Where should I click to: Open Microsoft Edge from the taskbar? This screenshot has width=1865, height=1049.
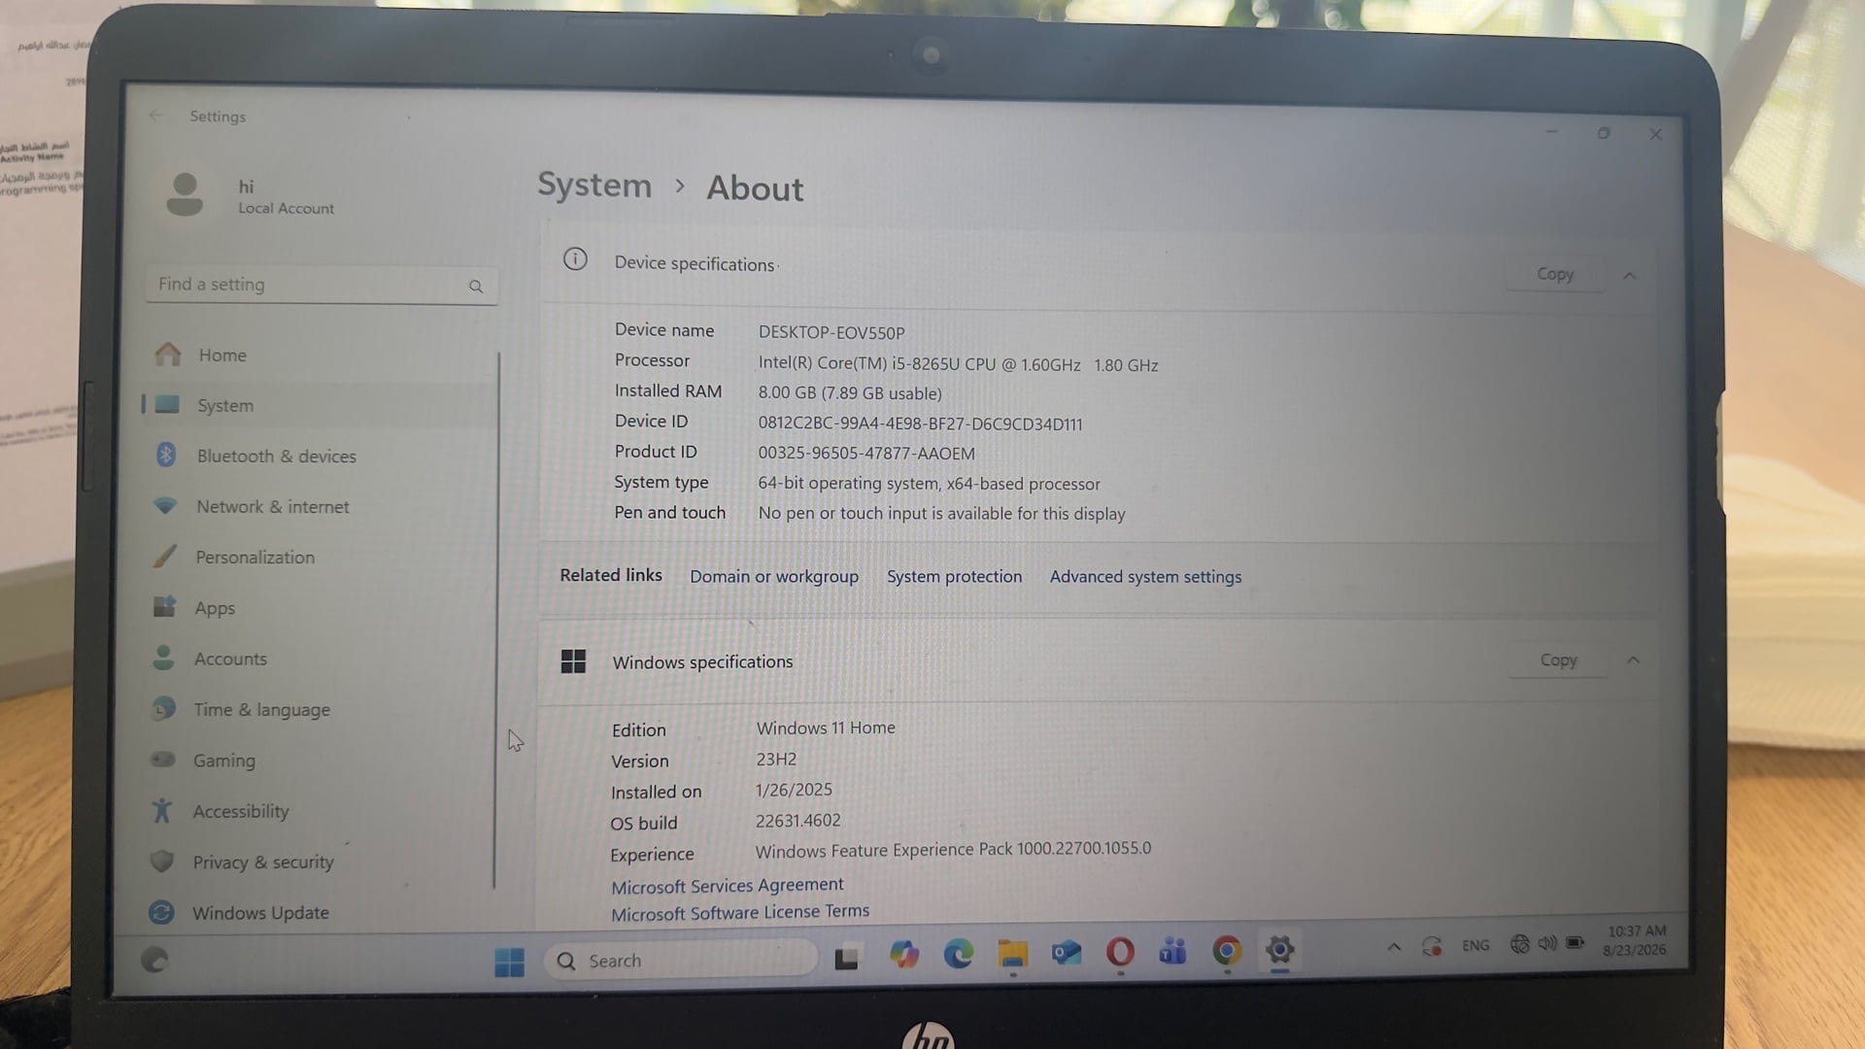pos(959,954)
